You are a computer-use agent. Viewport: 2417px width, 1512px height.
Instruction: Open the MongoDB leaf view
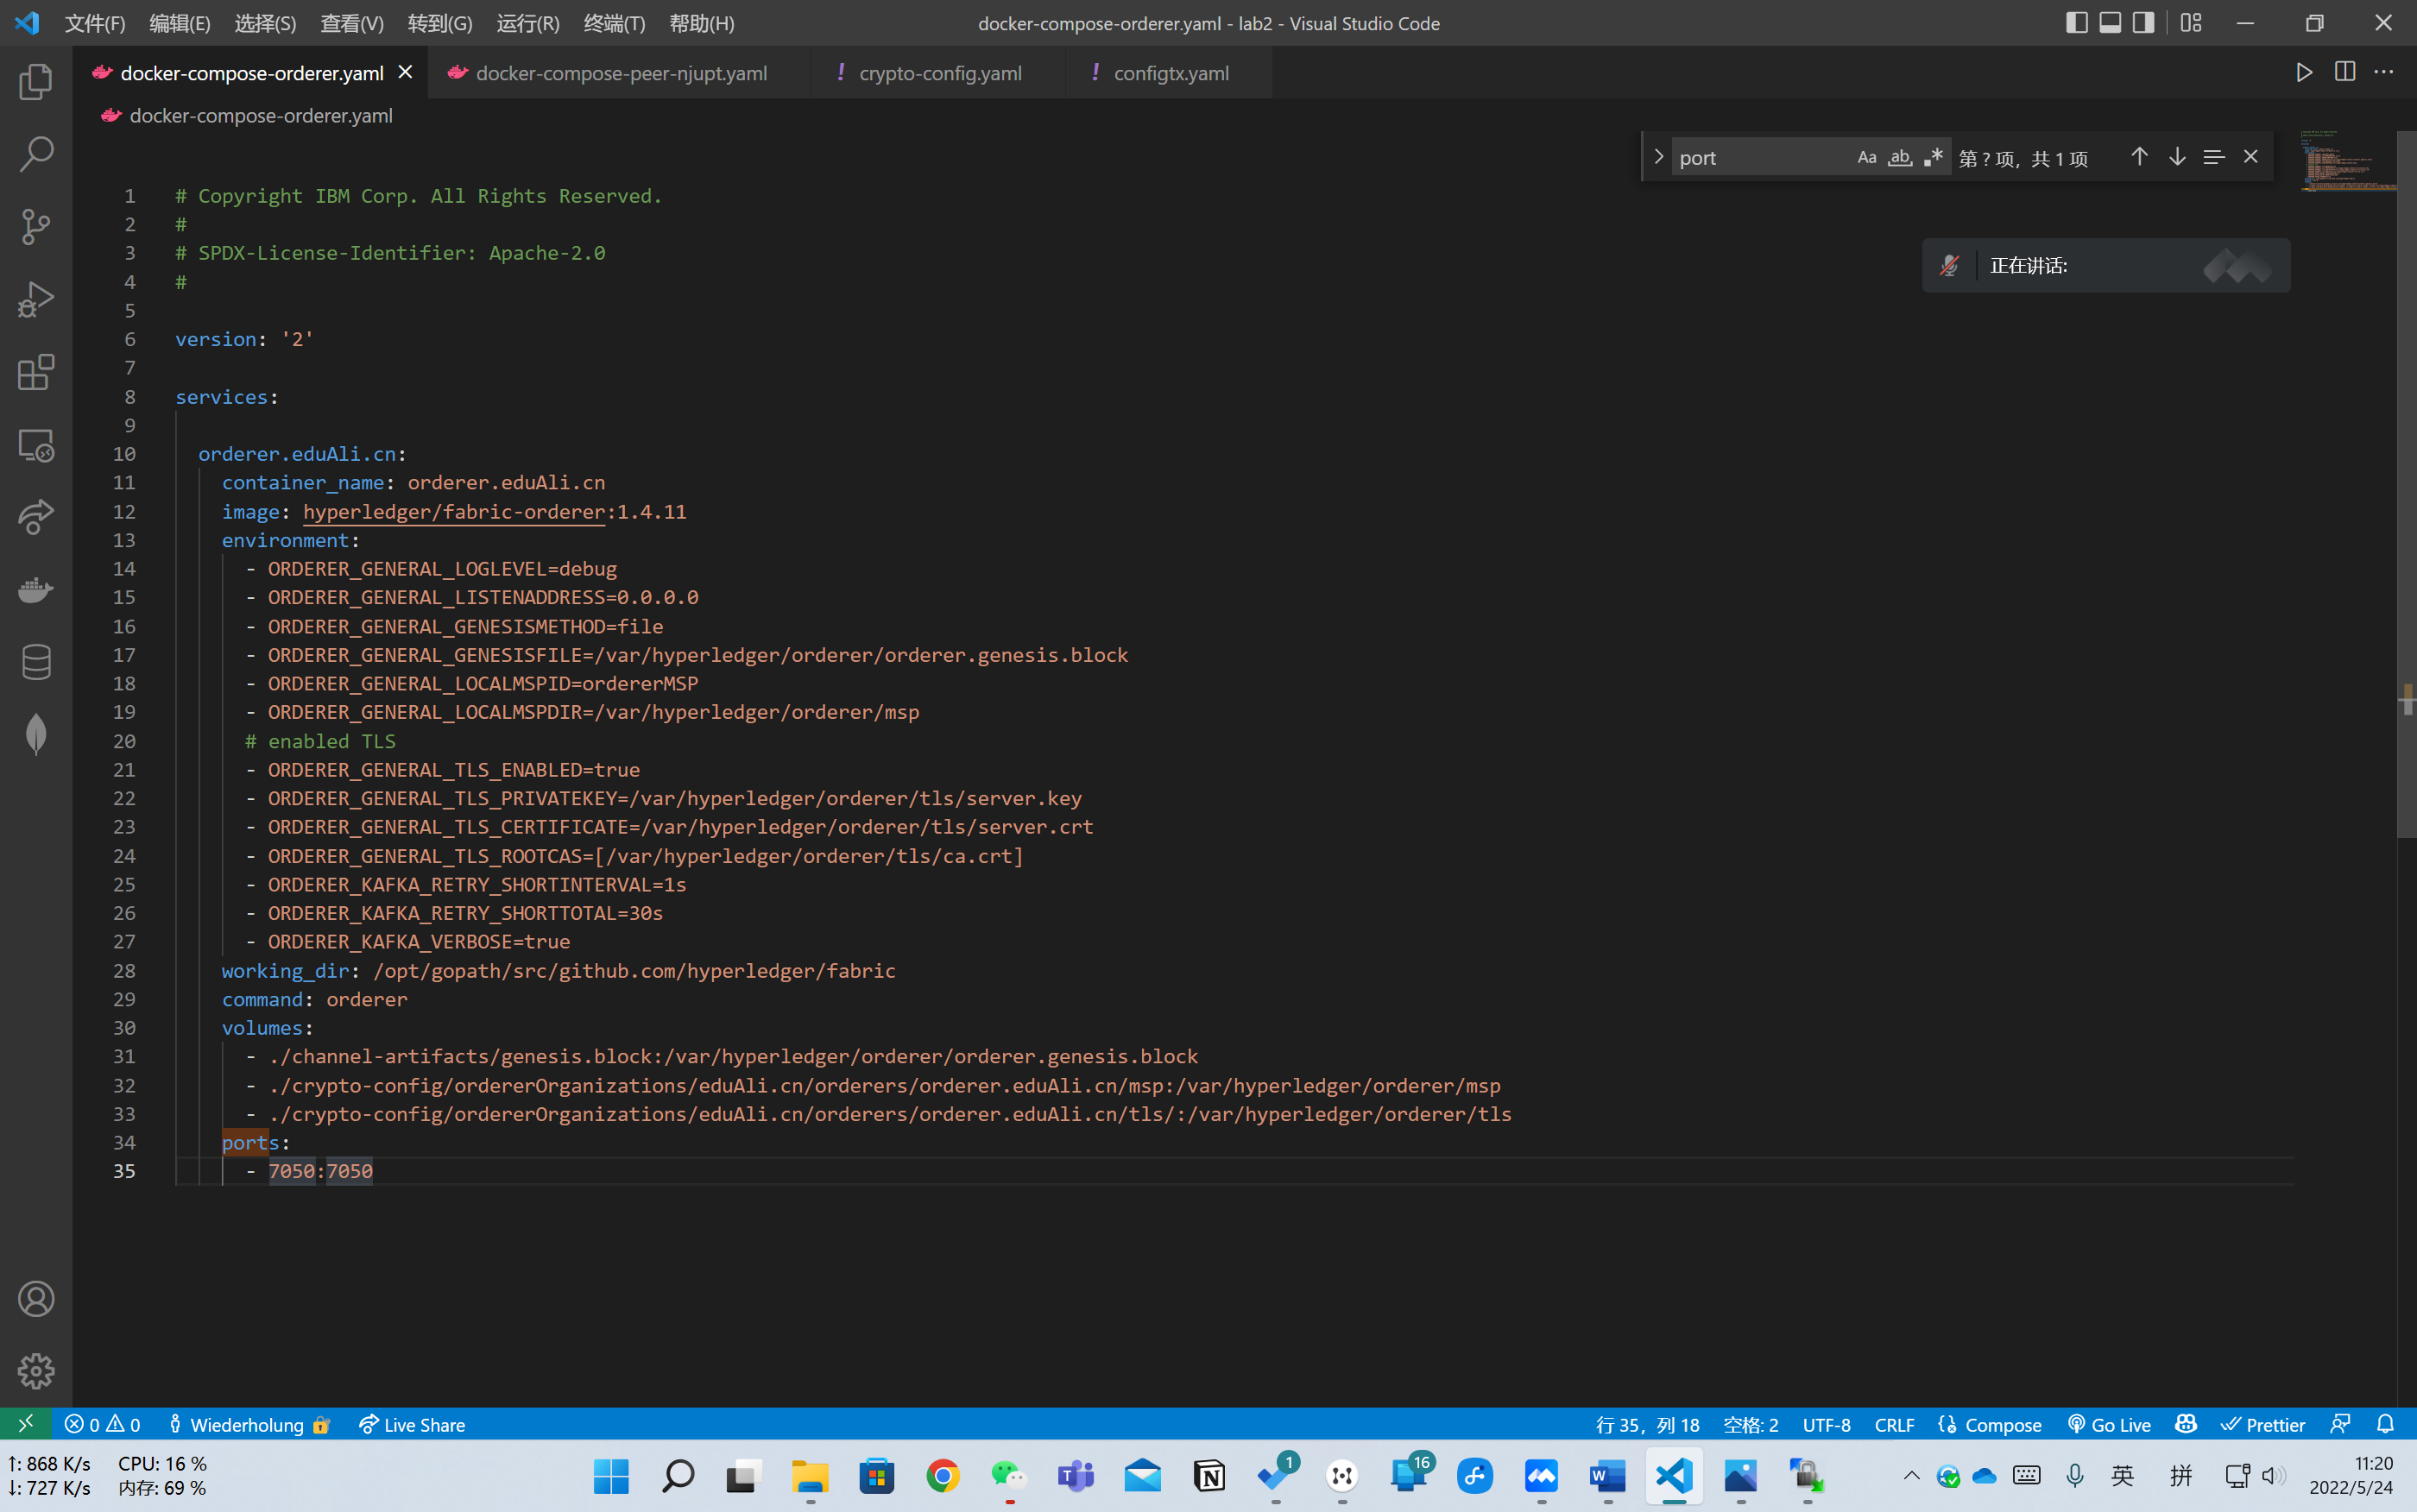pyautogui.click(x=36, y=735)
